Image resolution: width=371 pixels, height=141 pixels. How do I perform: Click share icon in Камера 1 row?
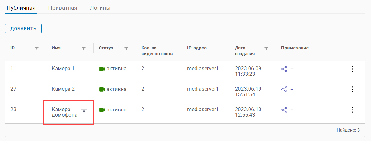284,69
